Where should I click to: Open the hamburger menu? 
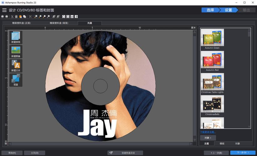(4, 10)
